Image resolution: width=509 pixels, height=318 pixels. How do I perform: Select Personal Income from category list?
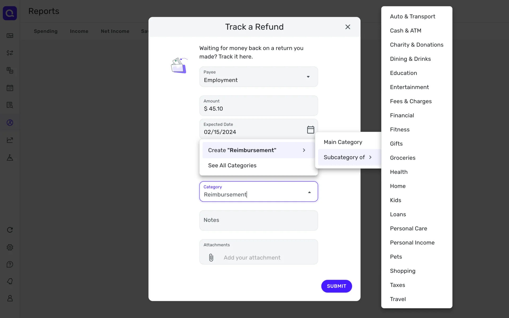click(412, 242)
